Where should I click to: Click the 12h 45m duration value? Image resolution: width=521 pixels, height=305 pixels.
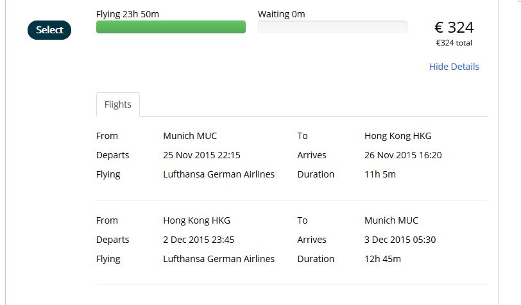[x=382, y=259]
